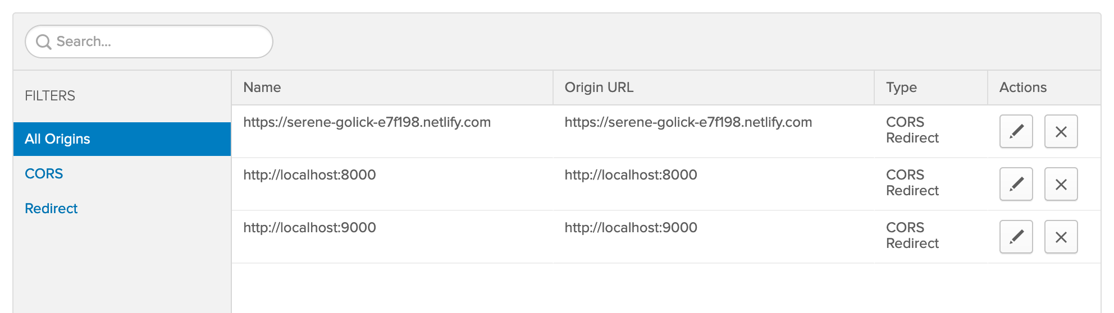The width and height of the screenshot is (1114, 313).
Task: Click the Type column header
Action: 901,88
